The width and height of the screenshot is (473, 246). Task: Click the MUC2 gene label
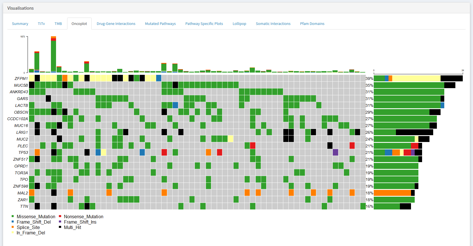(x=22, y=139)
